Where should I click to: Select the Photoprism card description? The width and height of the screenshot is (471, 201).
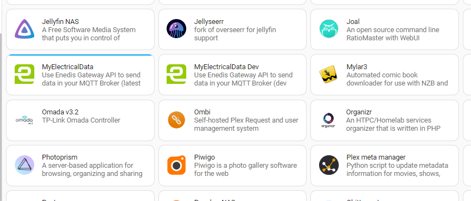point(92,169)
